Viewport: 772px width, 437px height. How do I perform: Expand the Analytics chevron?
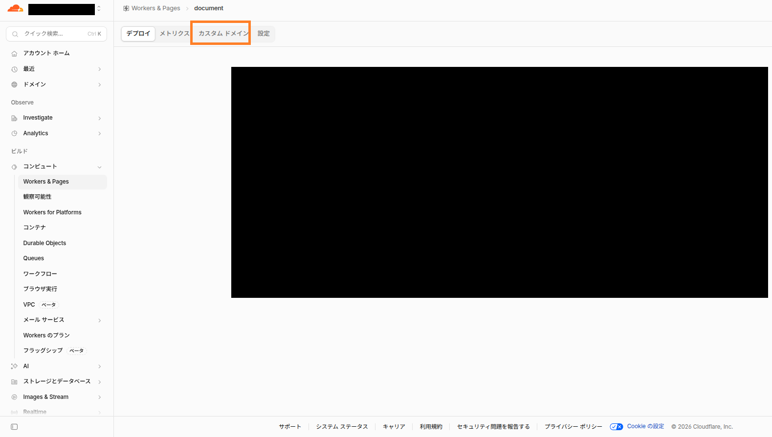point(100,133)
